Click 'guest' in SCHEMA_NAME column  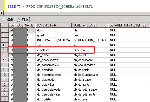[x=41, y=35]
